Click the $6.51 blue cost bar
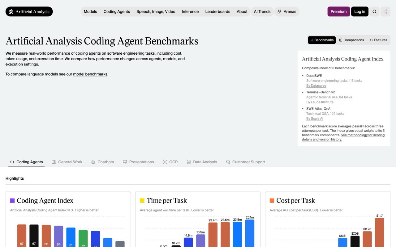The height and width of the screenshot is (247, 396). pyautogui.click(x=342, y=242)
